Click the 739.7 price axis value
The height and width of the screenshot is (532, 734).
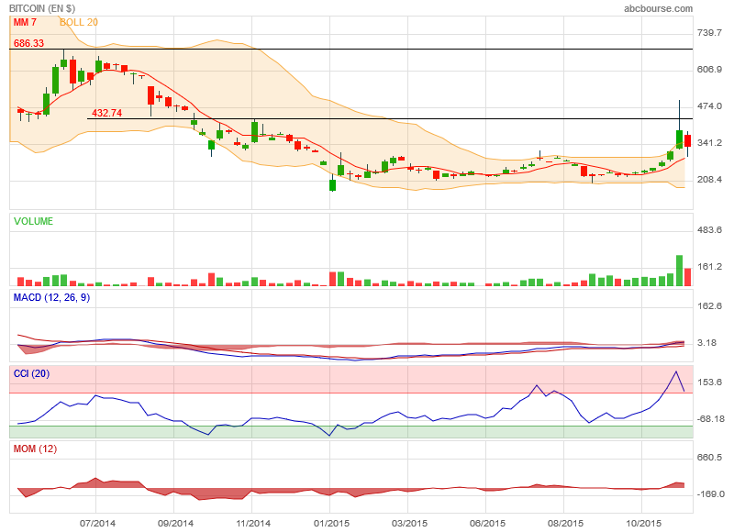[x=712, y=33]
